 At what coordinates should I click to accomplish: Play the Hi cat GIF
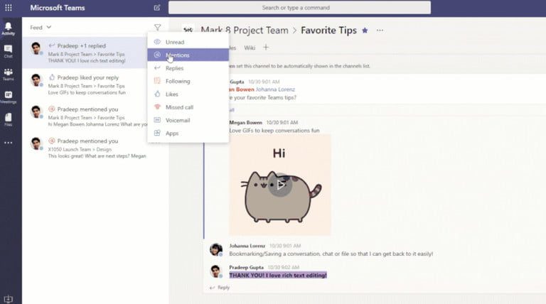282,185
